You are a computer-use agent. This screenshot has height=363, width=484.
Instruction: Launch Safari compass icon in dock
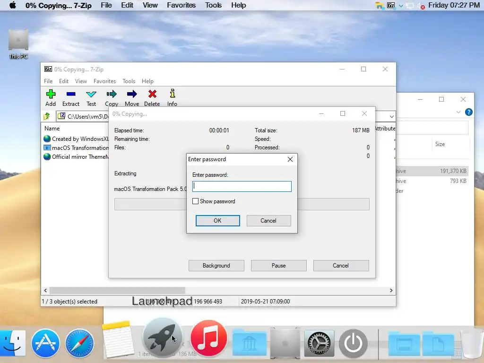(79, 343)
